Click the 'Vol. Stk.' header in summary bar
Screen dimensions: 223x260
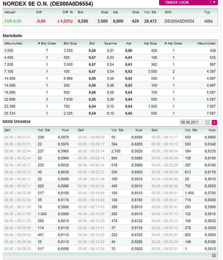150,12
